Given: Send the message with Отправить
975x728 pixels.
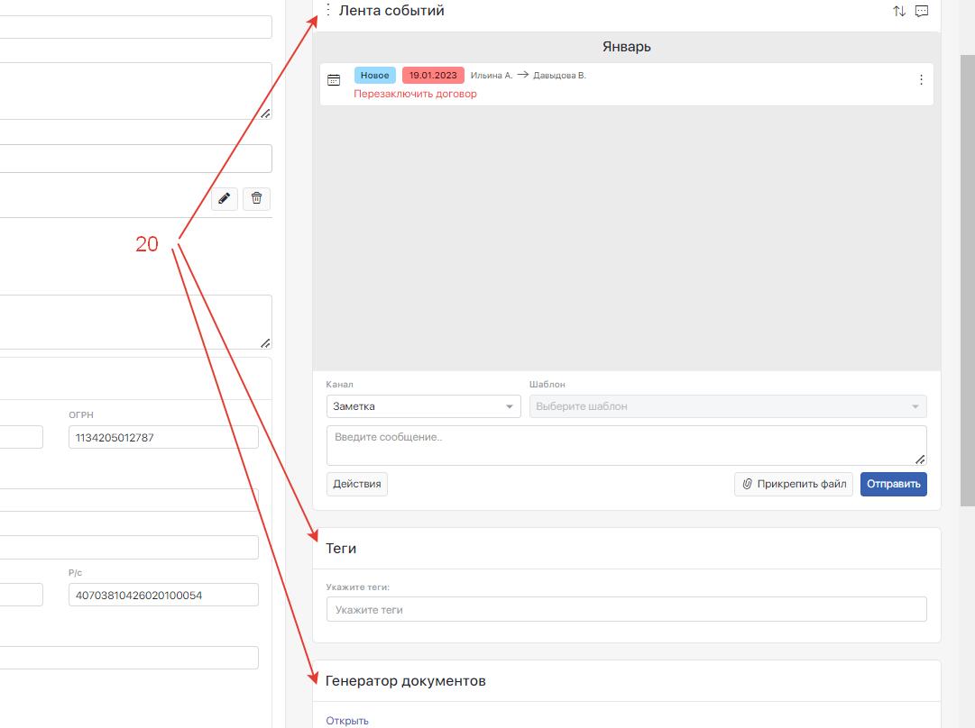Looking at the screenshot, I should [x=893, y=484].
